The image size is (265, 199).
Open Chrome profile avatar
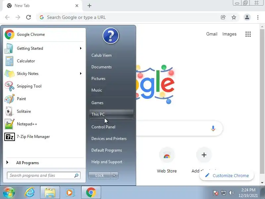coord(247,17)
